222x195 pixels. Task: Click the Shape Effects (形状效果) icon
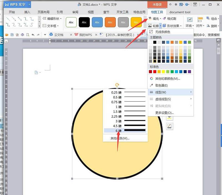click(164, 25)
